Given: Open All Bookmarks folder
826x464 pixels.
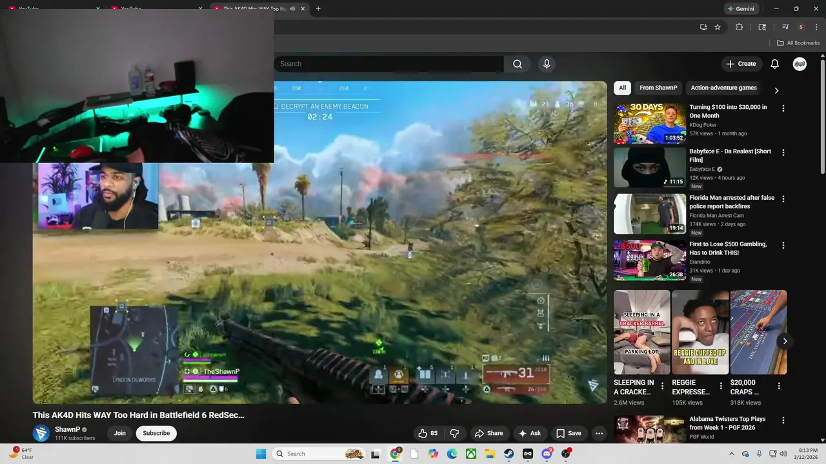Looking at the screenshot, I should (798, 43).
